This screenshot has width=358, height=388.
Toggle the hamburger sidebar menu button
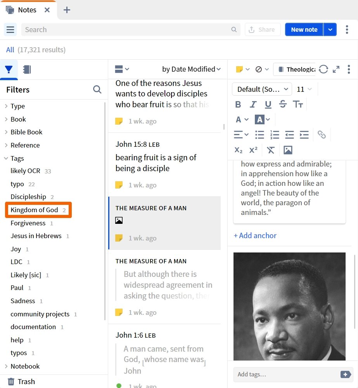coord(10,30)
